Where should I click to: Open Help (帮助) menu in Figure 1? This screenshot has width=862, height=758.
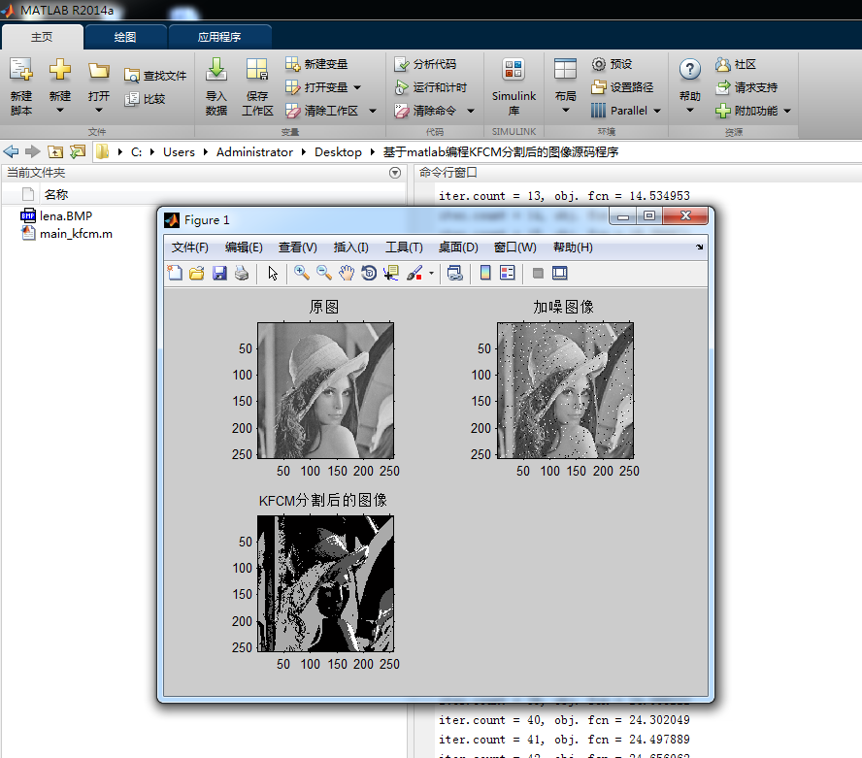tap(573, 247)
